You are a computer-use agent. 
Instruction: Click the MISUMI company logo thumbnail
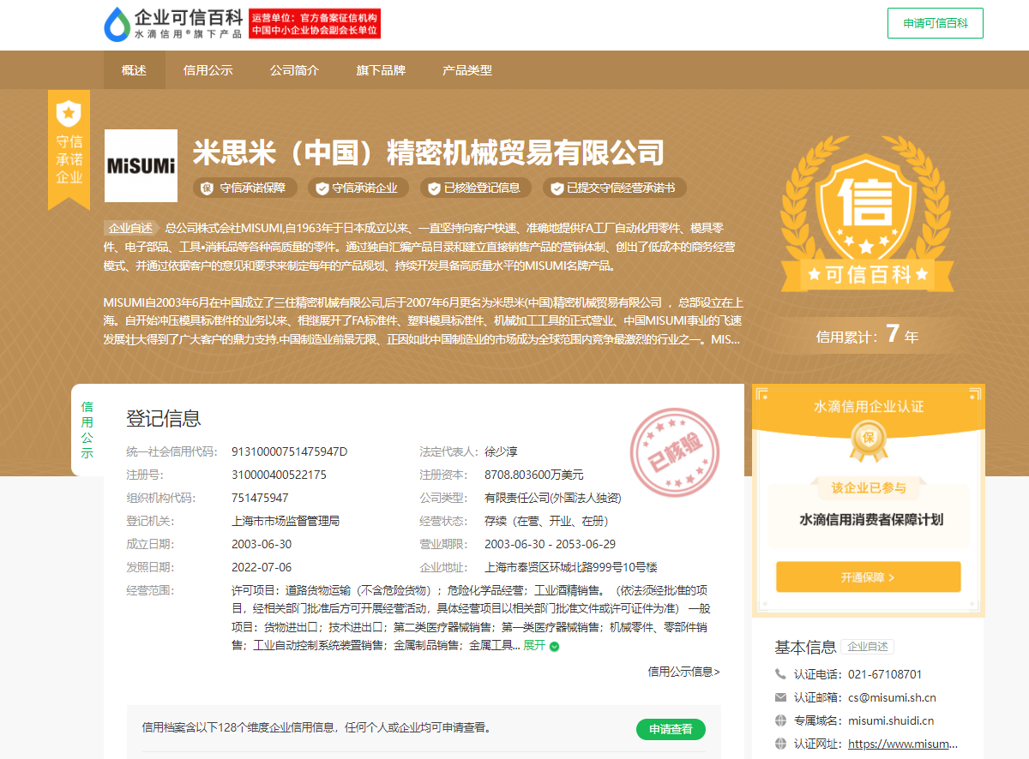(x=141, y=165)
